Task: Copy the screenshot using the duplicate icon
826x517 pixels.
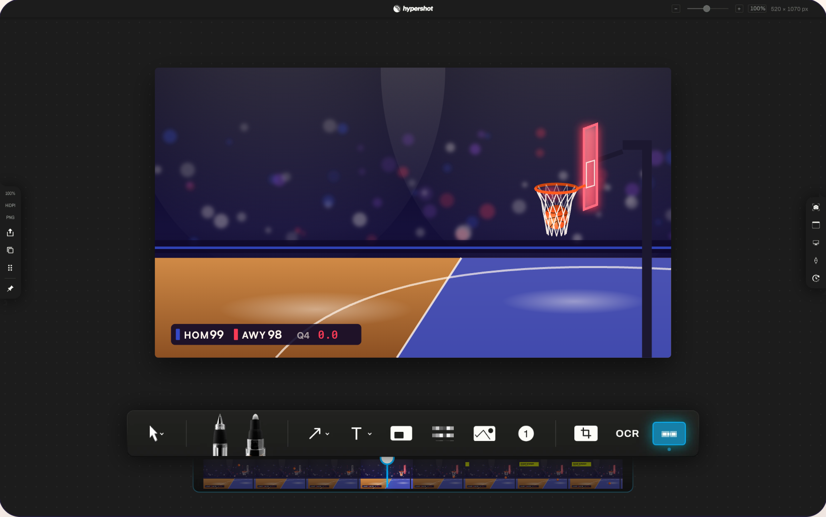Action: click(x=10, y=250)
